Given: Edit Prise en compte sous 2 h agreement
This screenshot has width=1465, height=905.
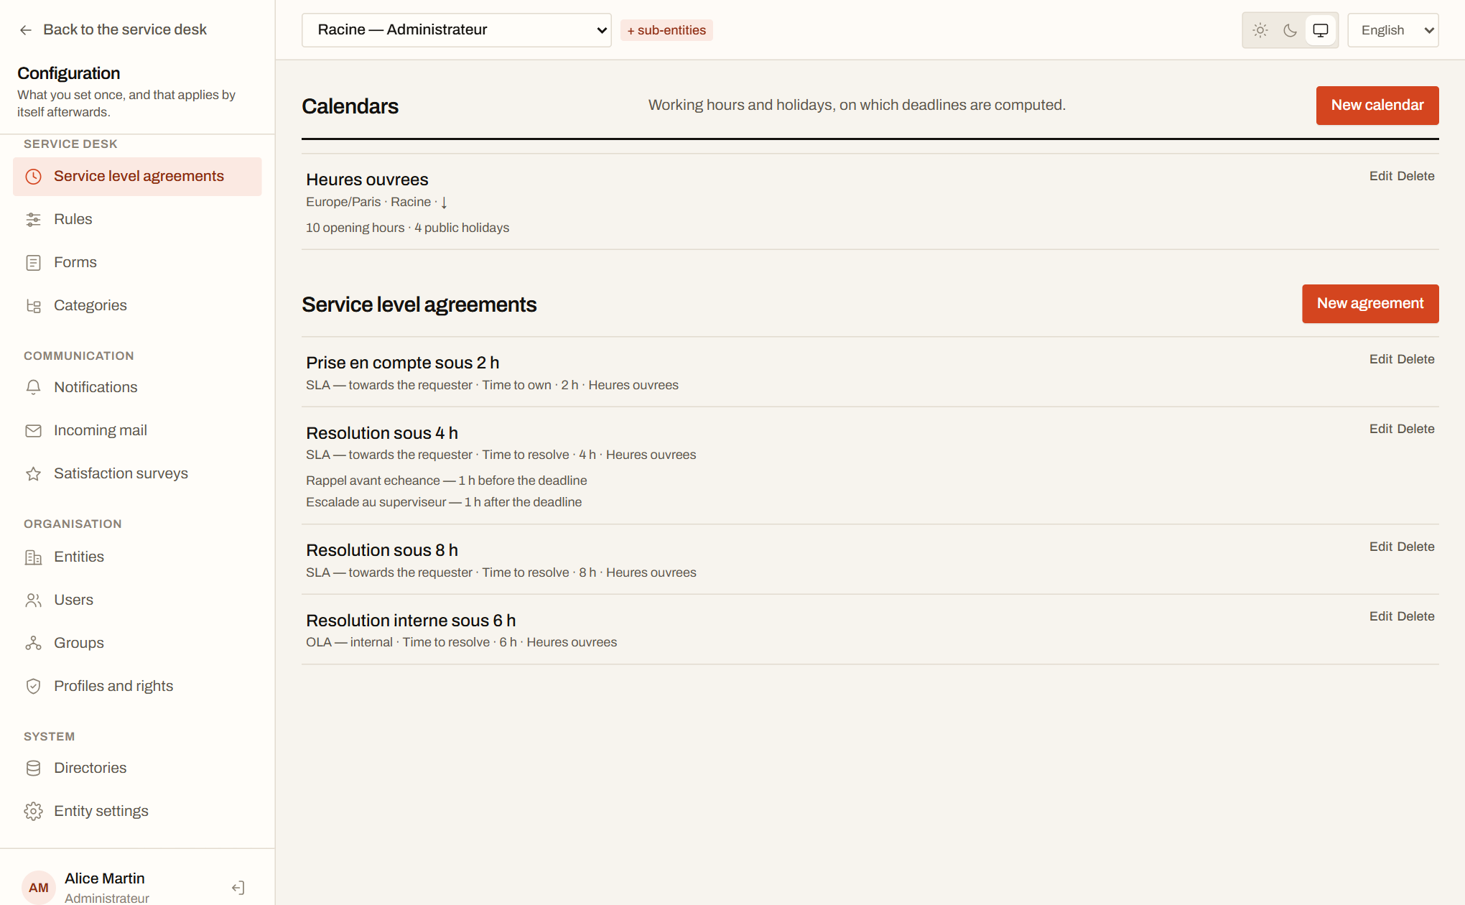Looking at the screenshot, I should [x=1381, y=359].
